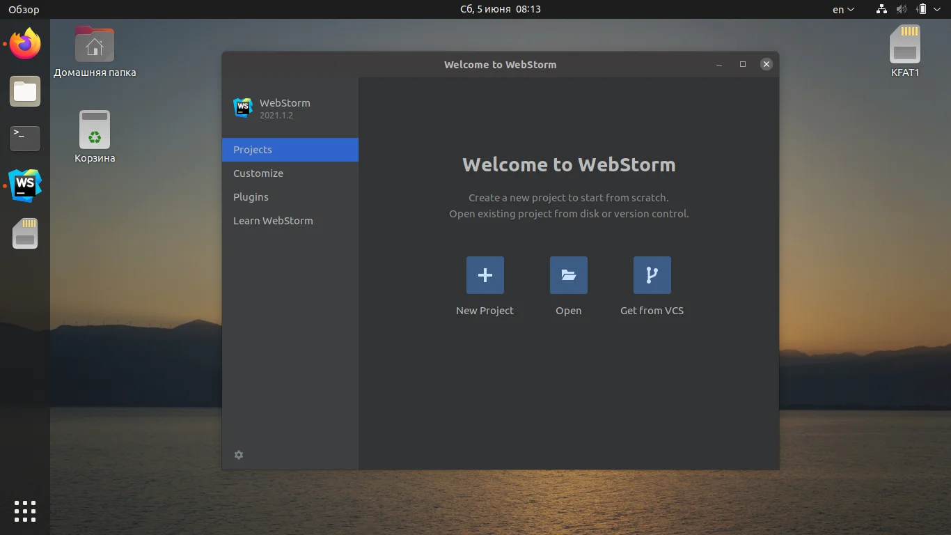Image resolution: width=951 pixels, height=535 pixels.
Task: Open the keyboard layout dropdown
Action: pos(842,9)
